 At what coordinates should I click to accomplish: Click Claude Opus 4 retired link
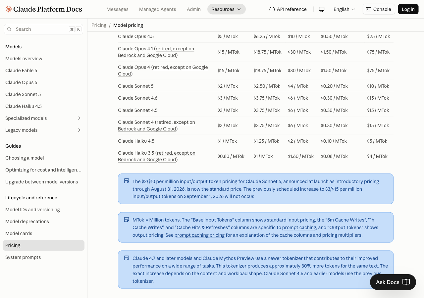click(163, 71)
